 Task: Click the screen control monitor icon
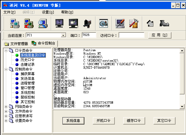(x=73, y=23)
